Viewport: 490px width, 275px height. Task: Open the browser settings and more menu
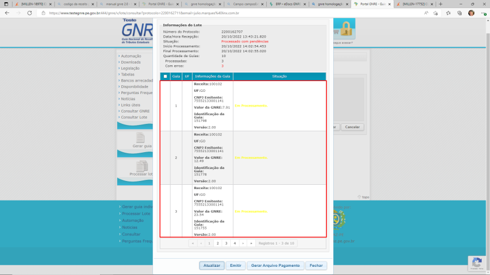[x=483, y=13]
